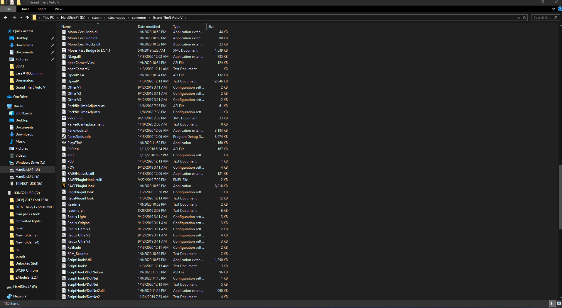Open the Help question mark icon
This screenshot has height=308, width=562.
pos(560,9)
